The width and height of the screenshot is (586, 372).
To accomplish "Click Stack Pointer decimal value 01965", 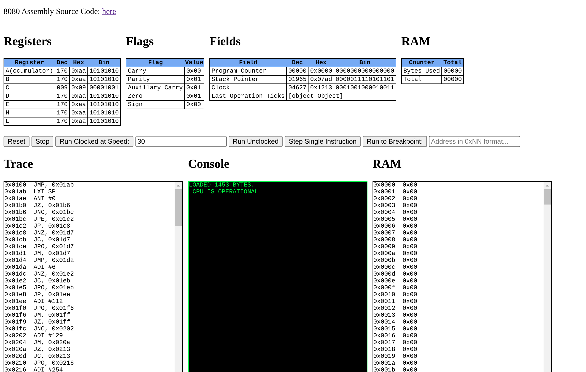I will click(x=296, y=79).
